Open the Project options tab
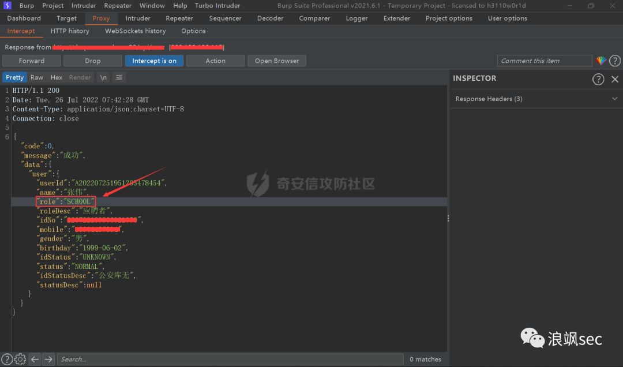This screenshot has width=623, height=367. 449,18
